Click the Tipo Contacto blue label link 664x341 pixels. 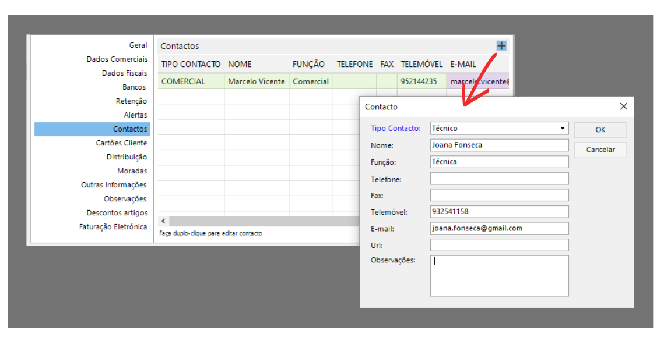[x=395, y=129]
